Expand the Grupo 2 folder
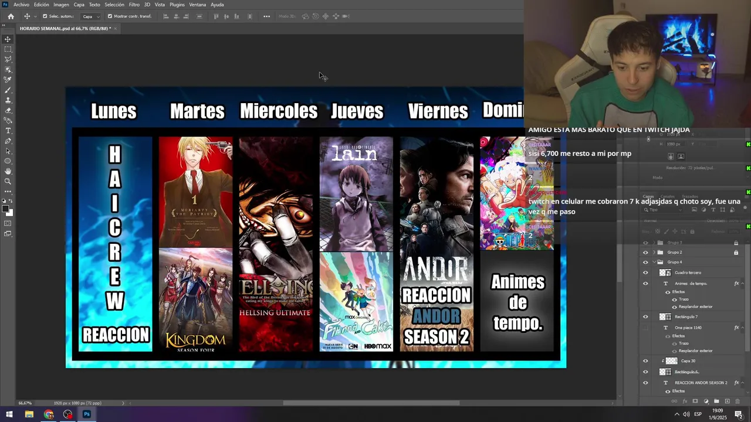 click(654, 253)
